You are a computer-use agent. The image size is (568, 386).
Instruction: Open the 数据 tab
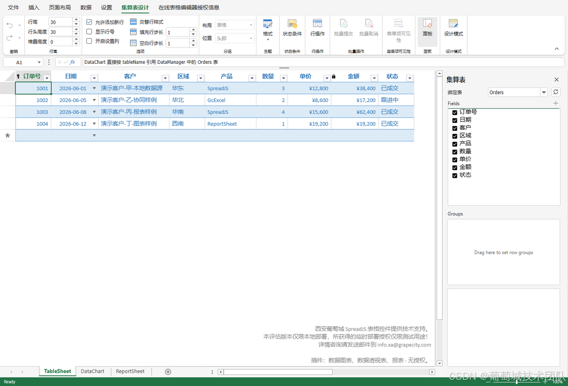(86, 8)
